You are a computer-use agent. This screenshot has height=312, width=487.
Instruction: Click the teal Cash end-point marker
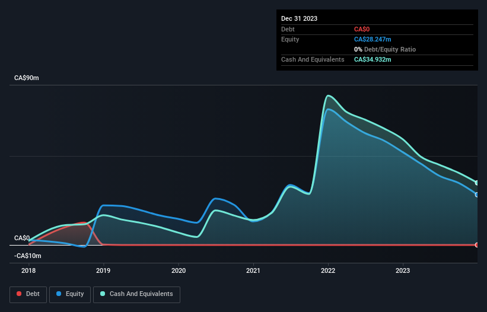click(477, 183)
